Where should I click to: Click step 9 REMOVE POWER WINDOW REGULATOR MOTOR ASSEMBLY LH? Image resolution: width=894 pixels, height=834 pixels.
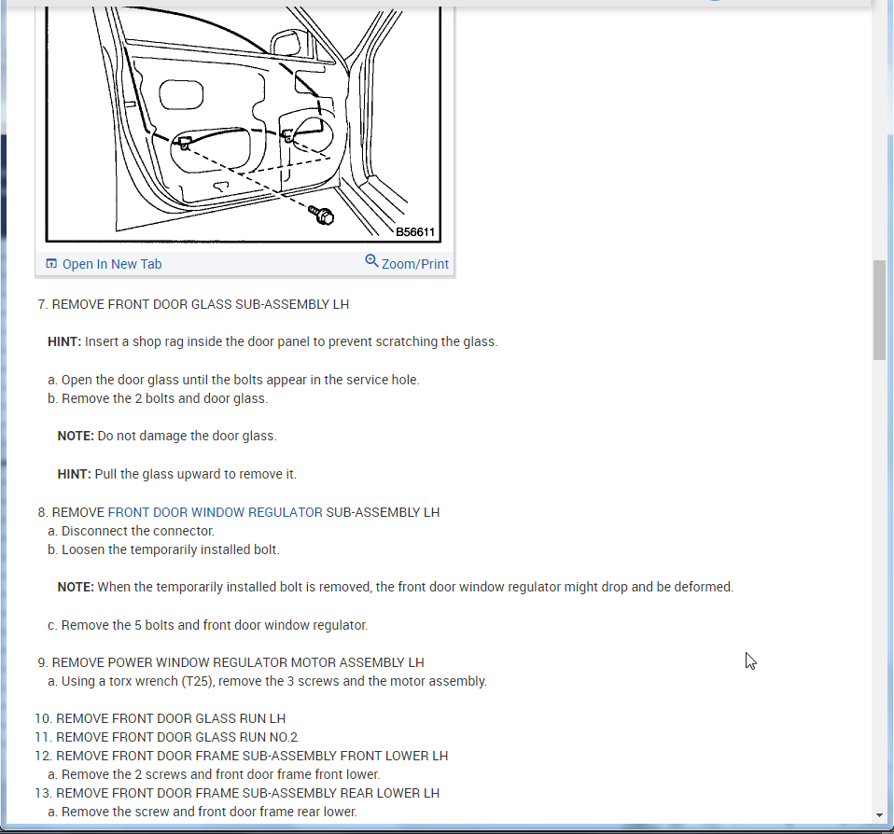(230, 662)
